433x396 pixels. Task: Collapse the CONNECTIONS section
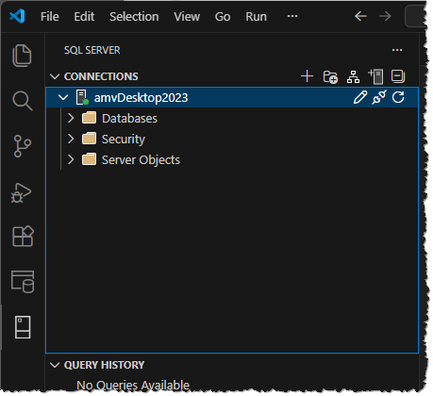point(55,76)
